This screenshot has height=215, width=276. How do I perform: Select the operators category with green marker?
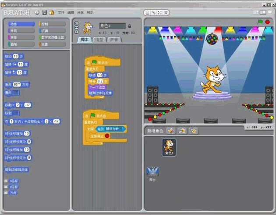(x=52, y=37)
